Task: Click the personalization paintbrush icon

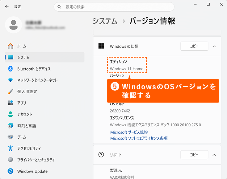Action: click(11, 92)
